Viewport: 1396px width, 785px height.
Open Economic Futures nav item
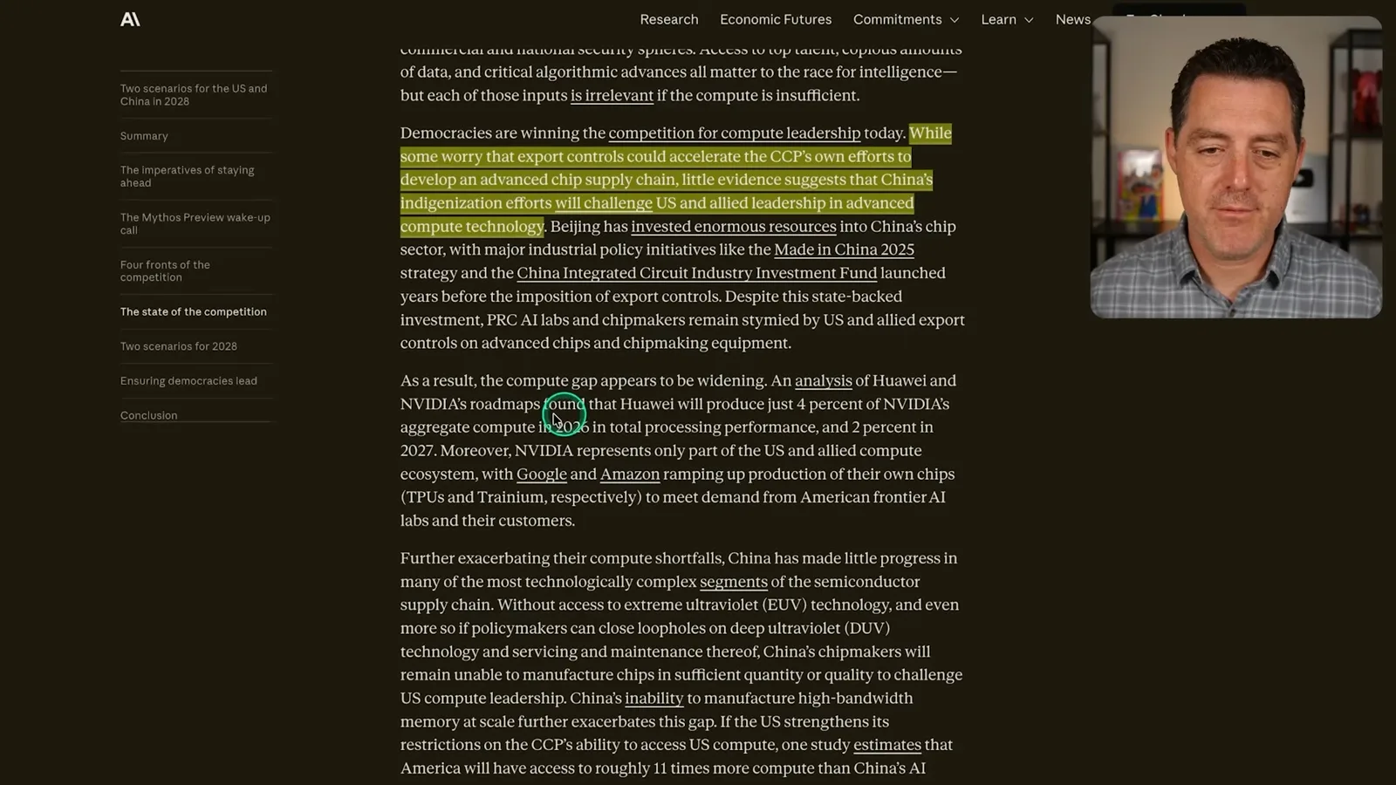(x=776, y=19)
